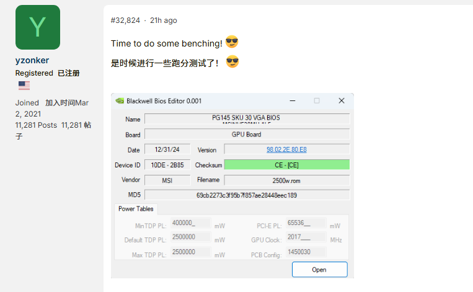Click the Device ID field 10DE - 2B85
This screenshot has height=292, width=473.
(167, 165)
